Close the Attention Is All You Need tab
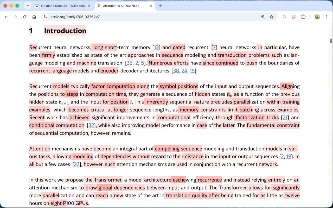The width and height of the screenshot is (333, 208). point(151,6)
